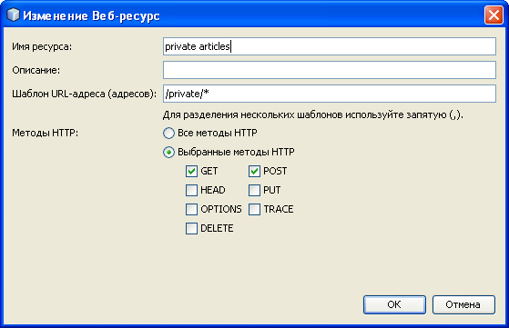Screen dimensions: 509x328
Task: Tick the DELETE method checkbox
Action: [191, 229]
